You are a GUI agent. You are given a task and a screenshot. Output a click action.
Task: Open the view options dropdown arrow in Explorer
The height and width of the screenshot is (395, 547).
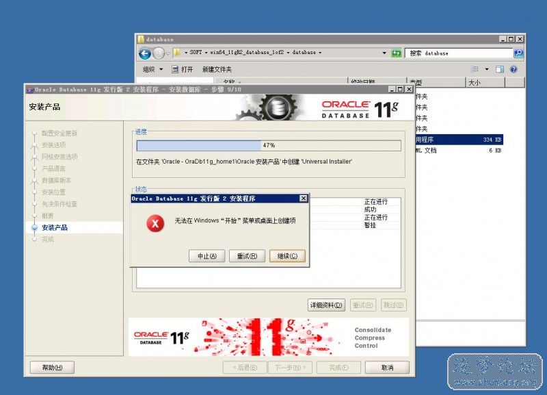tap(487, 69)
